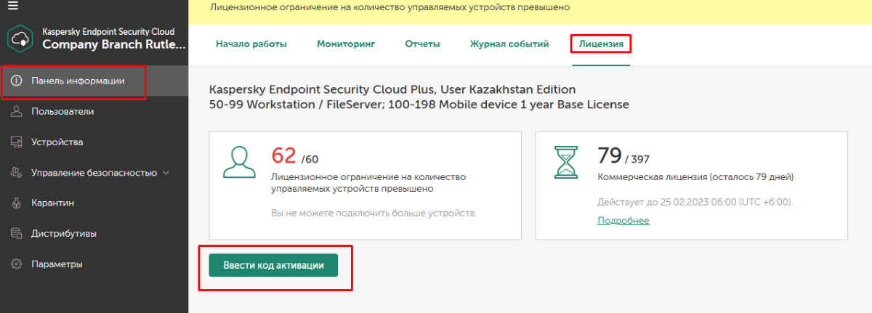Expand the Управление безопасностью chevron

(166, 173)
